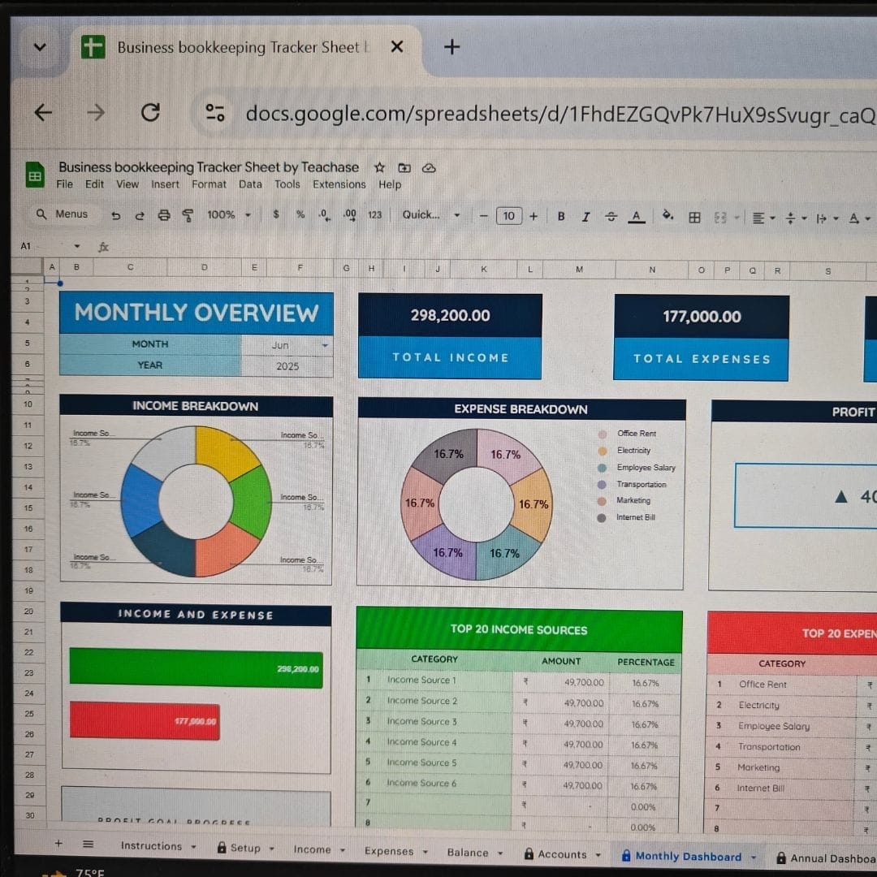
Task: Open the Monthly Dashboard tab menu arrow
Action: tap(754, 857)
